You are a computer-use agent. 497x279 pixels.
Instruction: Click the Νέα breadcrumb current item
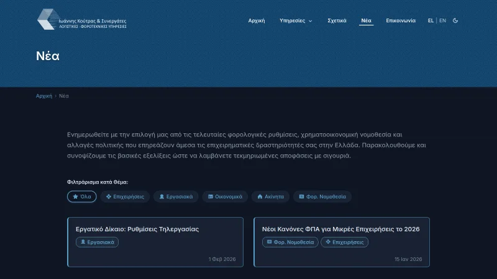click(x=64, y=96)
